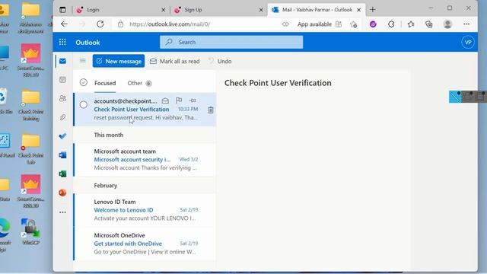Open People contacts in sidebar
The width and height of the screenshot is (487, 274).
coord(62,98)
